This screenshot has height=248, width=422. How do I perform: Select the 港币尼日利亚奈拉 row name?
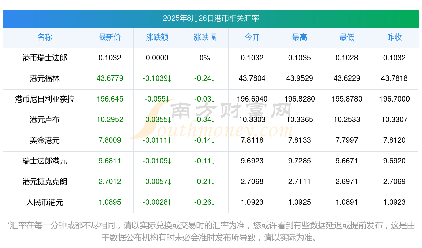pos(45,99)
